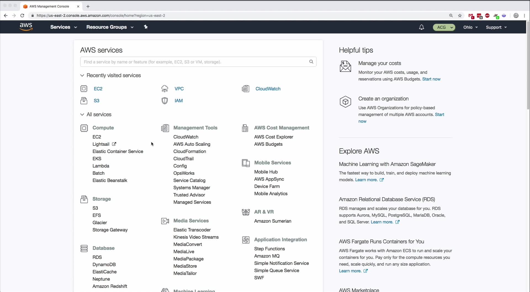Screen dimensions: 530x292
Task: Click the AWS logo home icon
Action: tap(26, 27)
